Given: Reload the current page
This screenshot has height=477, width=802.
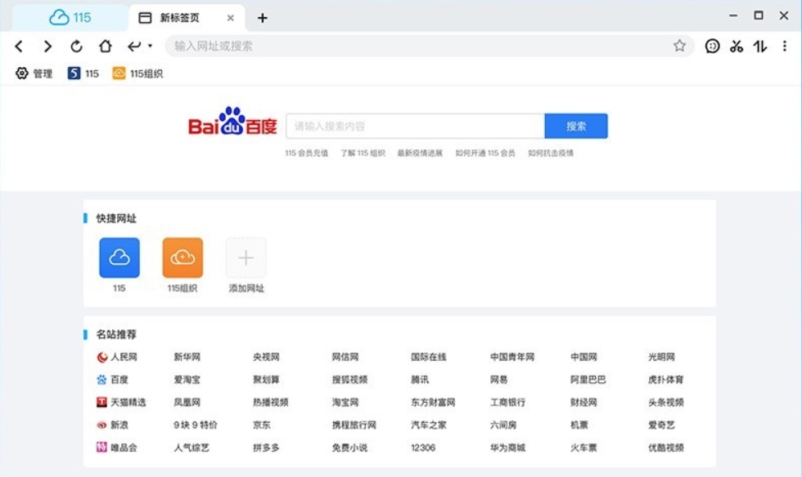Looking at the screenshot, I should tap(76, 47).
